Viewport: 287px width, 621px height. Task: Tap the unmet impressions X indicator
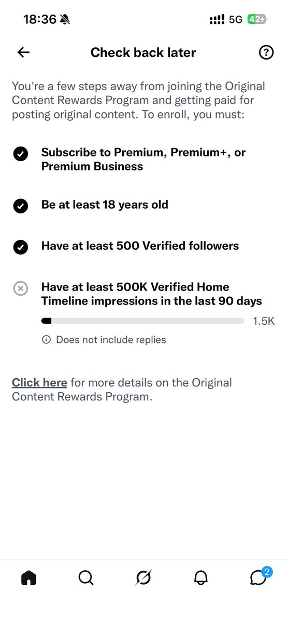20,288
